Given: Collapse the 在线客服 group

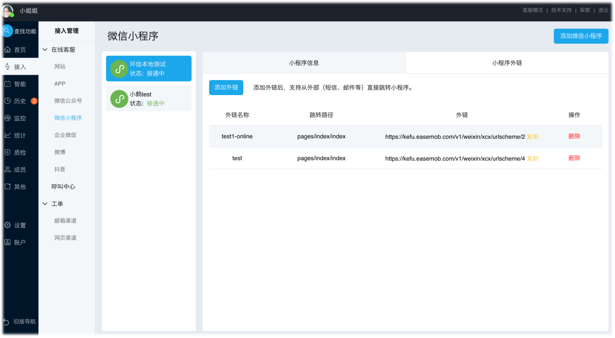Looking at the screenshot, I should (45, 50).
